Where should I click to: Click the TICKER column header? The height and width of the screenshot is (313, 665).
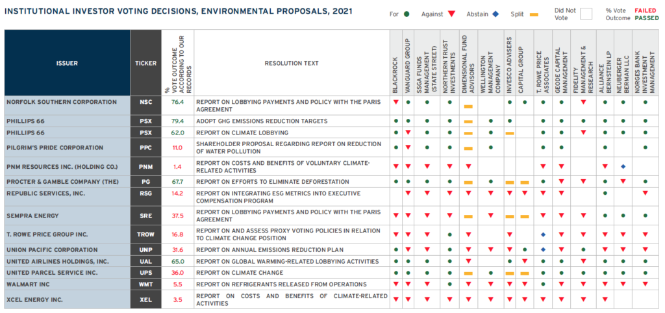coord(145,63)
